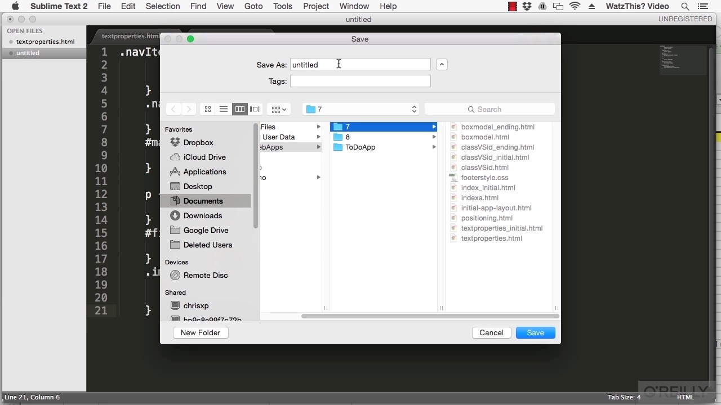Image resolution: width=721 pixels, height=405 pixels.
Task: Click Tab Size: 4 in status bar
Action: pyautogui.click(x=624, y=397)
